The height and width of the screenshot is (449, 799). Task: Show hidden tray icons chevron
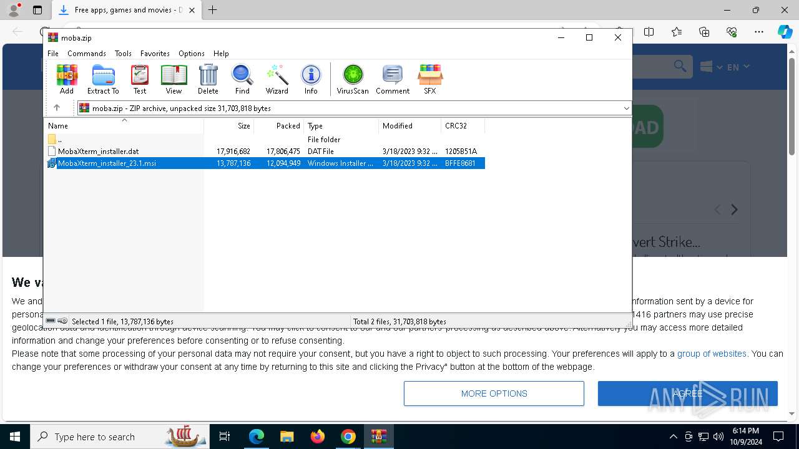tap(673, 437)
